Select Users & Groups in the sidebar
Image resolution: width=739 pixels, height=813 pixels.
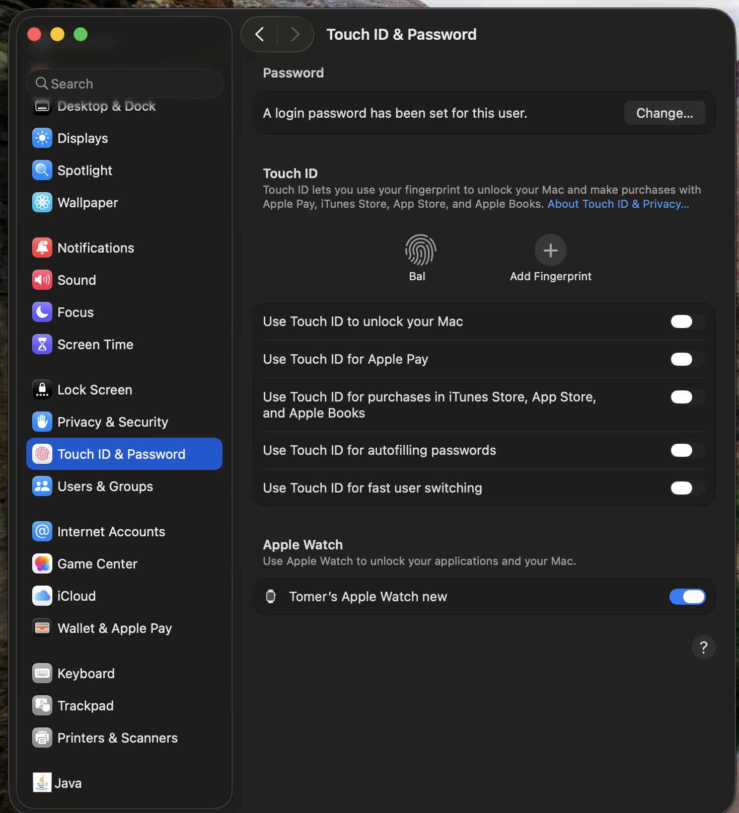point(105,486)
